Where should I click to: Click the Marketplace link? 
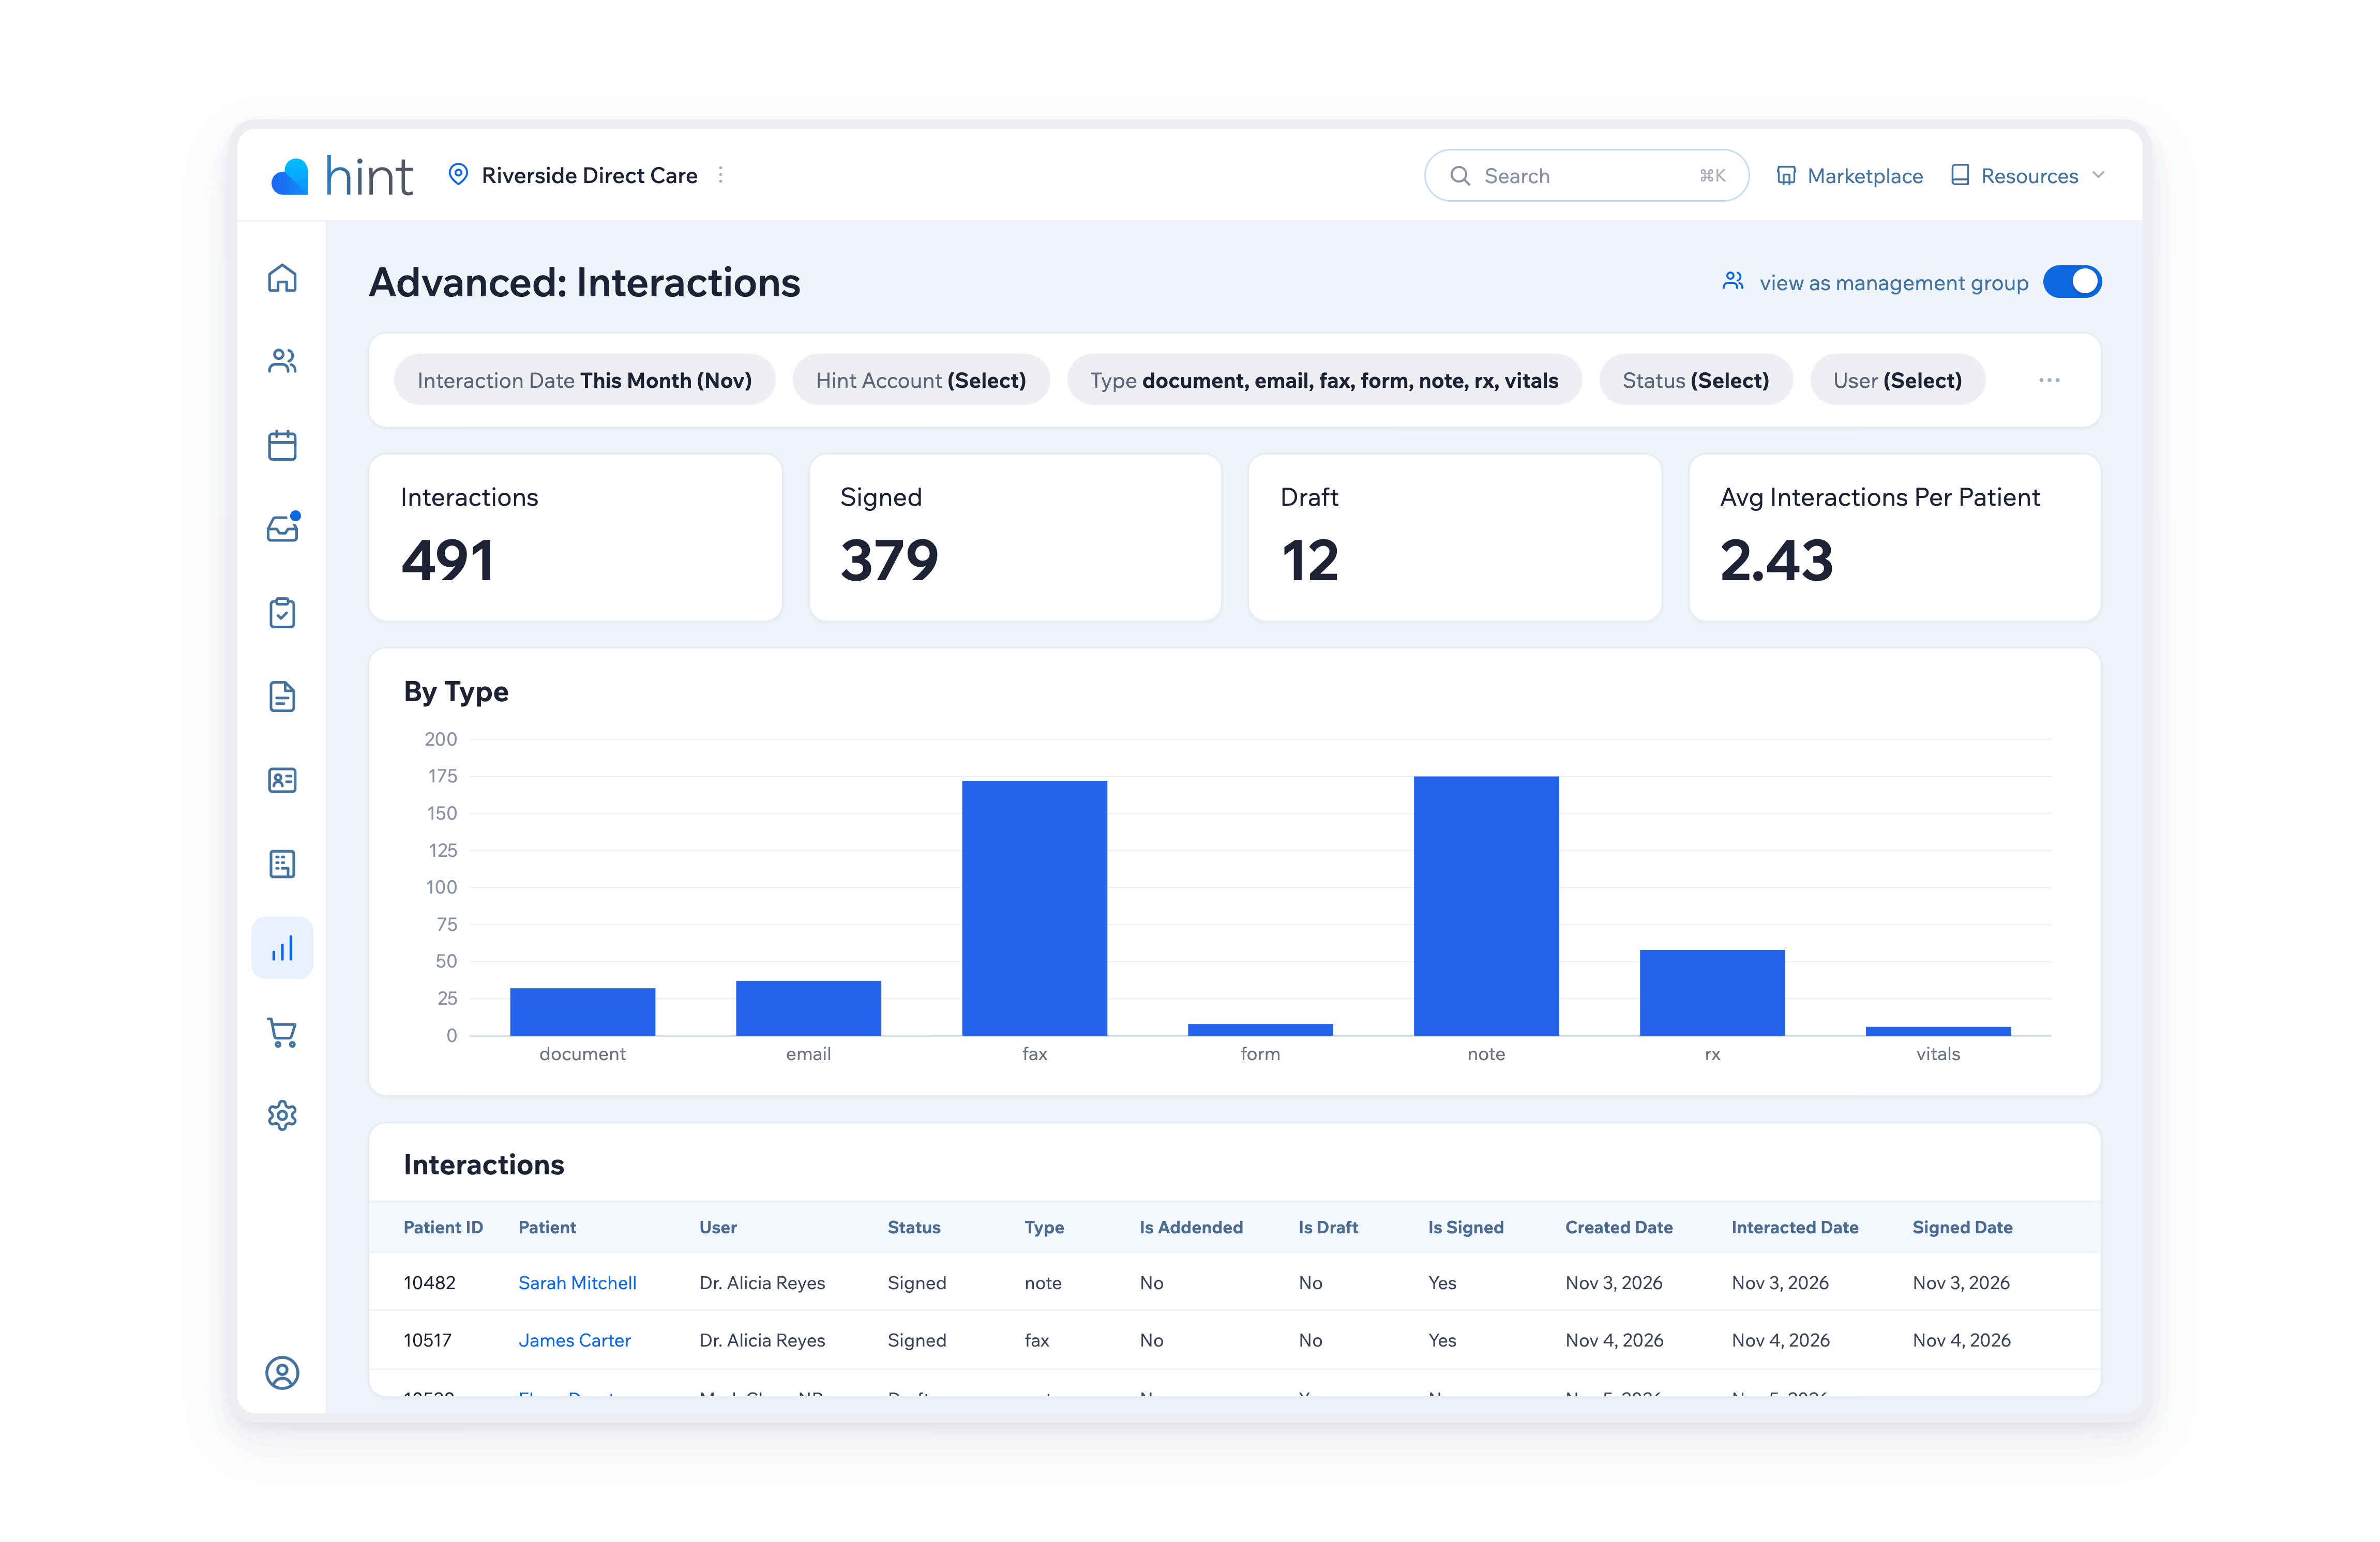pos(1864,176)
